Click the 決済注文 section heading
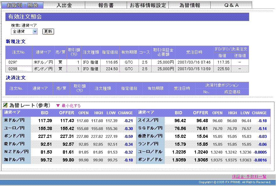This screenshot has width=276, height=186. tap(16, 78)
